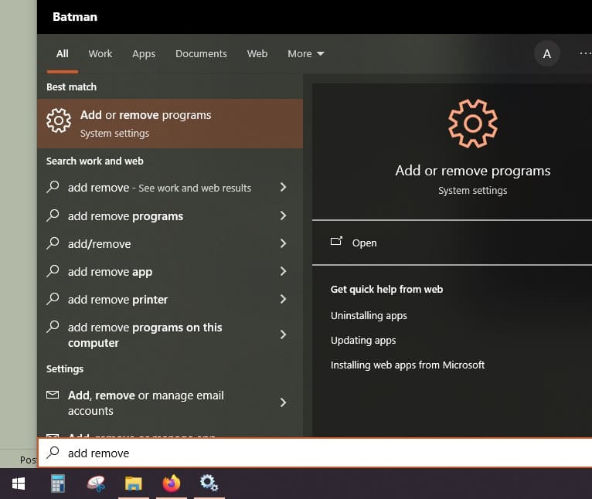
Task: Open Add or remove programs best match
Action: (x=170, y=124)
